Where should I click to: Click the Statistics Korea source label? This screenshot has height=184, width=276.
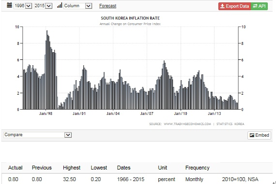click(x=230, y=124)
